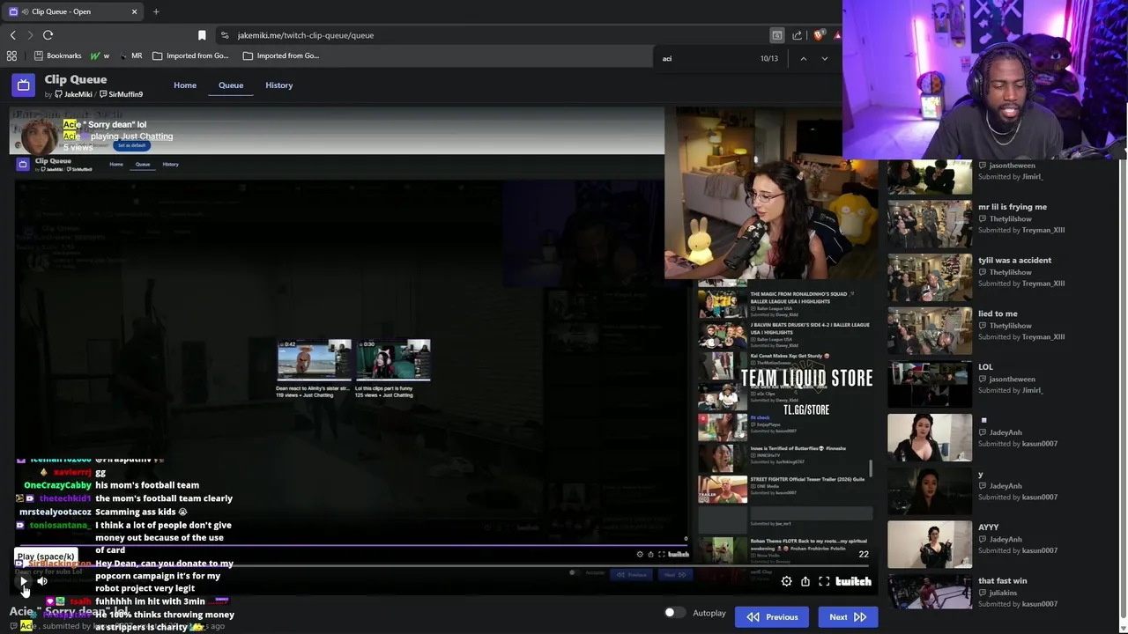This screenshot has width=1128, height=634.
Task: Go to the Previous clip
Action: click(x=772, y=617)
